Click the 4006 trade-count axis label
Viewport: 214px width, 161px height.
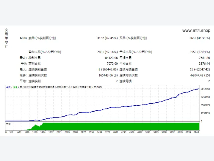[115, 132]
